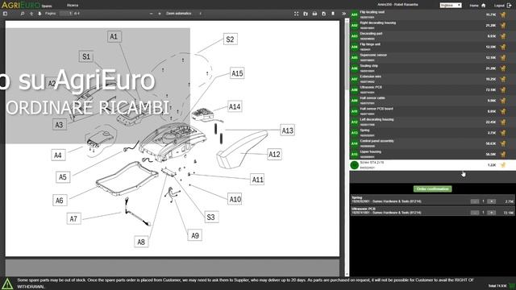Screen dimensions: 516x290
Task: Click the A9 callout label in diagram
Action: click(x=195, y=236)
